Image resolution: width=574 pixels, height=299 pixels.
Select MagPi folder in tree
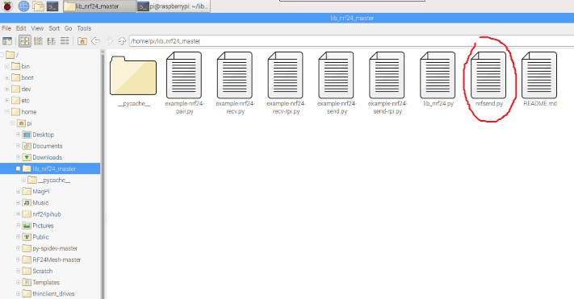point(36,191)
